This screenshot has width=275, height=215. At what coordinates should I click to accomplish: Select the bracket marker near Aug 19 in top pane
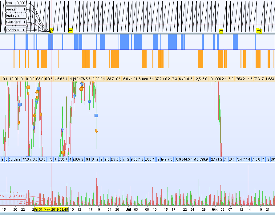click(x=258, y=32)
